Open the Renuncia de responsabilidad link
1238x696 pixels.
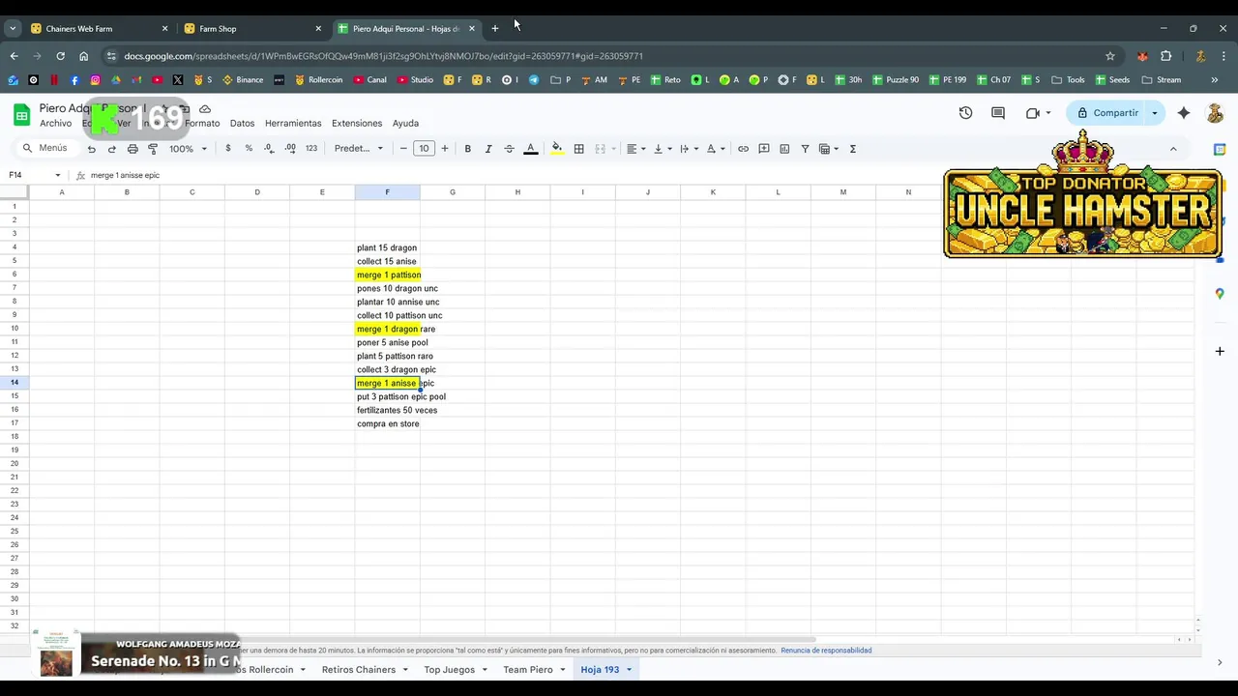click(826, 651)
